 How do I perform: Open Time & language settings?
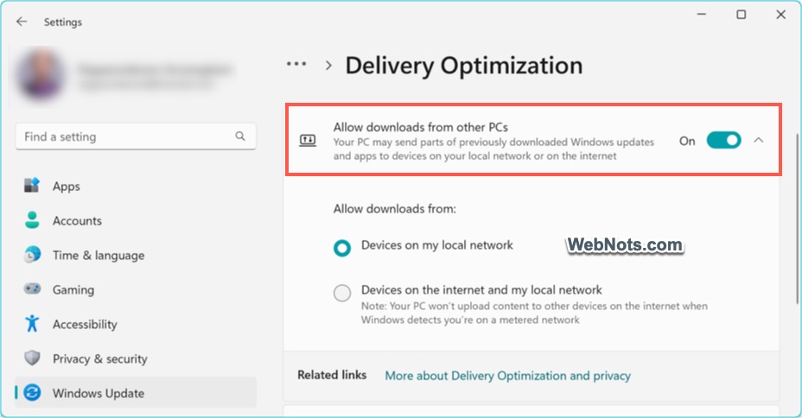coord(98,255)
